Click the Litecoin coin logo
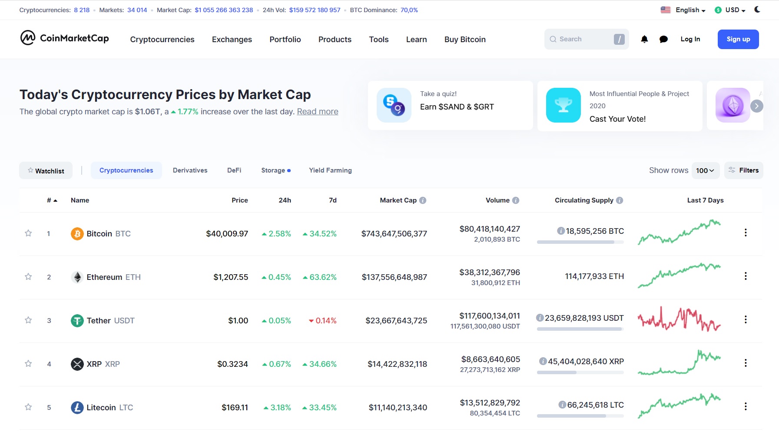779x432 pixels. click(x=77, y=408)
